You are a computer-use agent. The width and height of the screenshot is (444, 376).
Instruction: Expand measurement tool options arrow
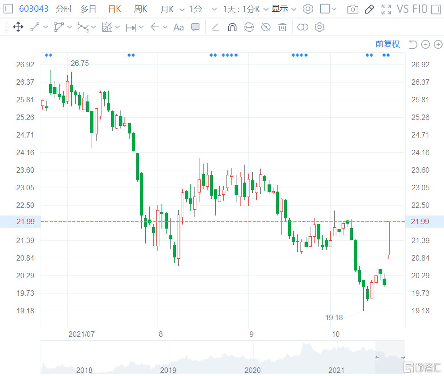(117, 27)
